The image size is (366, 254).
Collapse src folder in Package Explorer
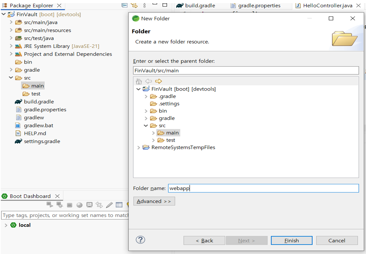(11, 78)
